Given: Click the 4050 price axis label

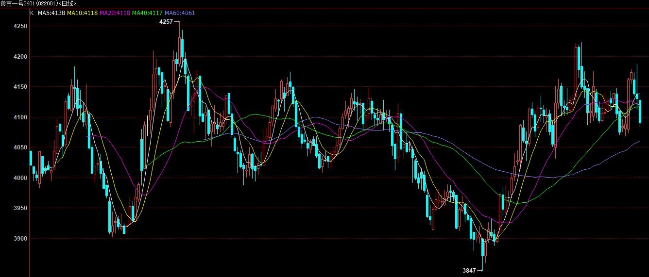Looking at the screenshot, I should tap(20, 147).
